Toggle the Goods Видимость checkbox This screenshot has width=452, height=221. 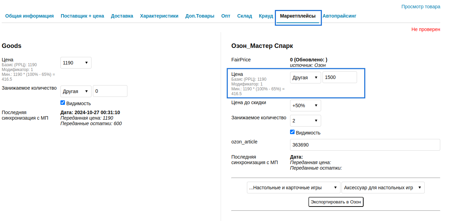(62, 103)
